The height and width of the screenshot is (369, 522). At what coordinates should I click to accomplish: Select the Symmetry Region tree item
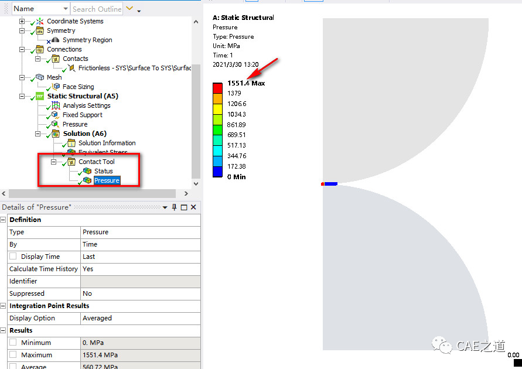coord(87,40)
